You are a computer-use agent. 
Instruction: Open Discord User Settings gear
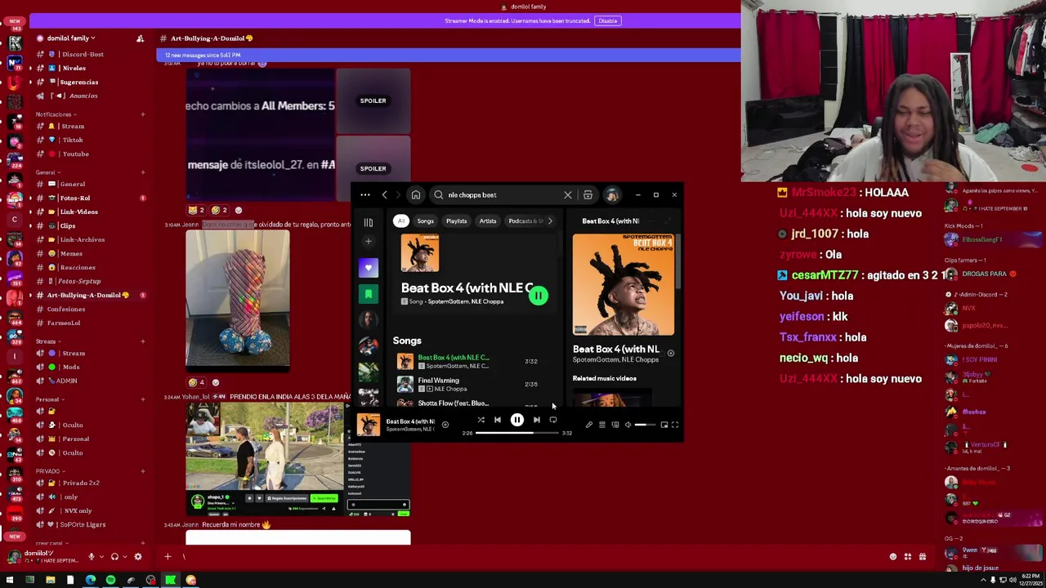point(138,557)
